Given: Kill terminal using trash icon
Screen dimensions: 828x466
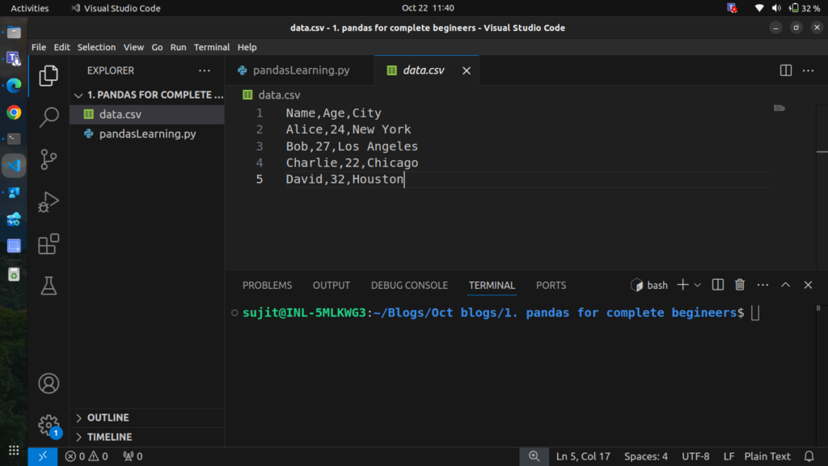Looking at the screenshot, I should click(x=739, y=285).
